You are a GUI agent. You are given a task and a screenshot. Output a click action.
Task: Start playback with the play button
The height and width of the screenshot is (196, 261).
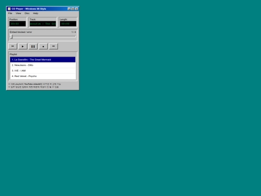[x=23, y=46]
